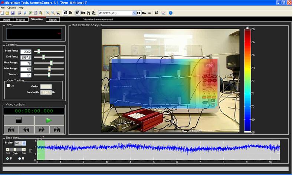
Task: Switch scale to dB
Action: tap(65, 13)
